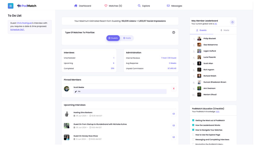This screenshot has height=146, width=258.
Task: Message Gino Barbaro via envelope icon
Action: (174, 114)
